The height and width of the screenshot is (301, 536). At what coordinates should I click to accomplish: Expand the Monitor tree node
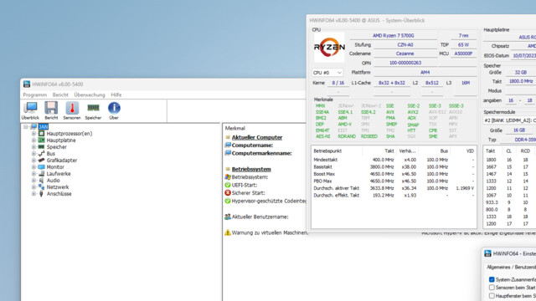coord(33,167)
